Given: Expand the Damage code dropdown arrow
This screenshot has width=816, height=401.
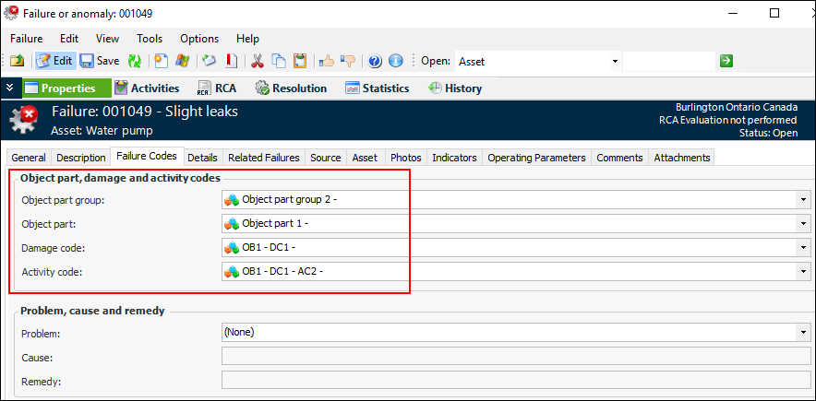Looking at the screenshot, I should coord(803,248).
